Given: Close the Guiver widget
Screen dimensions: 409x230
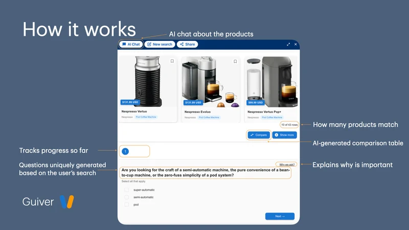Looking at the screenshot, I should click(x=296, y=44).
